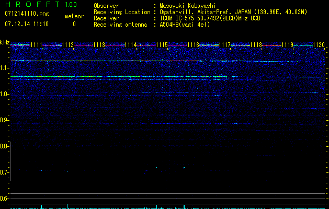Select the 1113 time marker
Viewport: 329px width, 209px height.
(x=99, y=45)
